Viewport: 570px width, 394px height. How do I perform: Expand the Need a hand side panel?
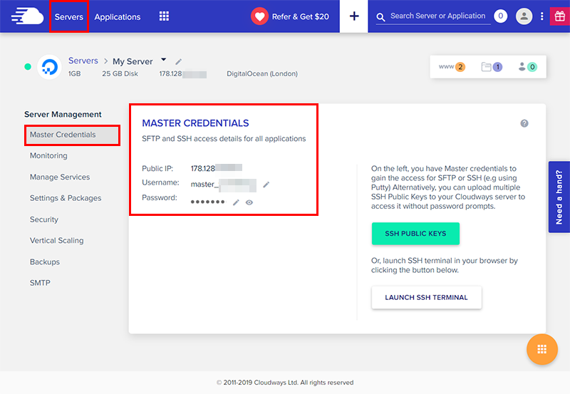point(559,197)
